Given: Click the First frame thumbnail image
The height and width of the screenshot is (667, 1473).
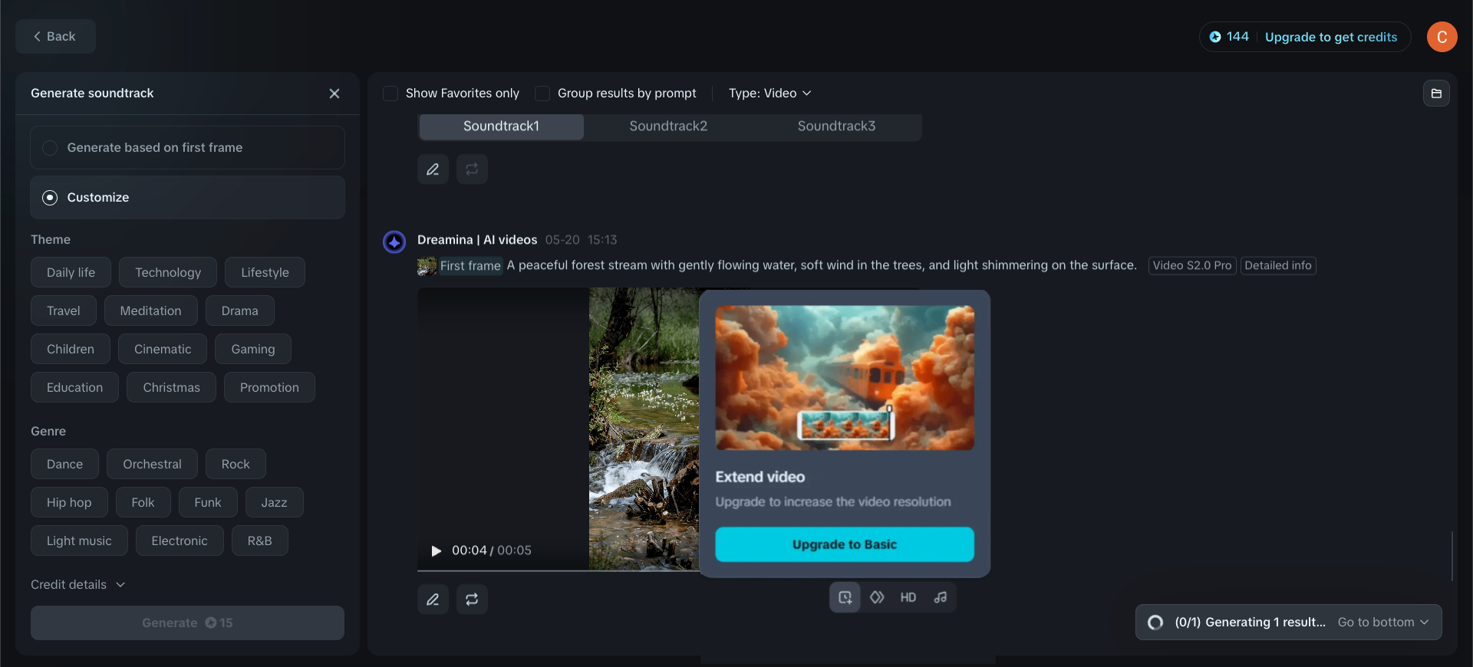Looking at the screenshot, I should click(x=427, y=266).
